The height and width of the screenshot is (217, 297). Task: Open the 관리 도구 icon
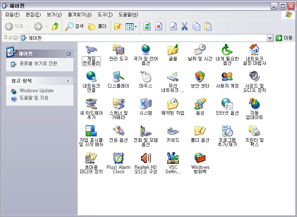tap(119, 50)
